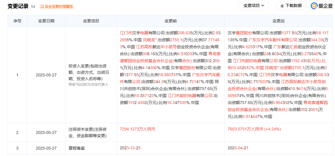This screenshot has width=335, height=156.
Task: Click the bell icon for change alerts
Action: 42,7
